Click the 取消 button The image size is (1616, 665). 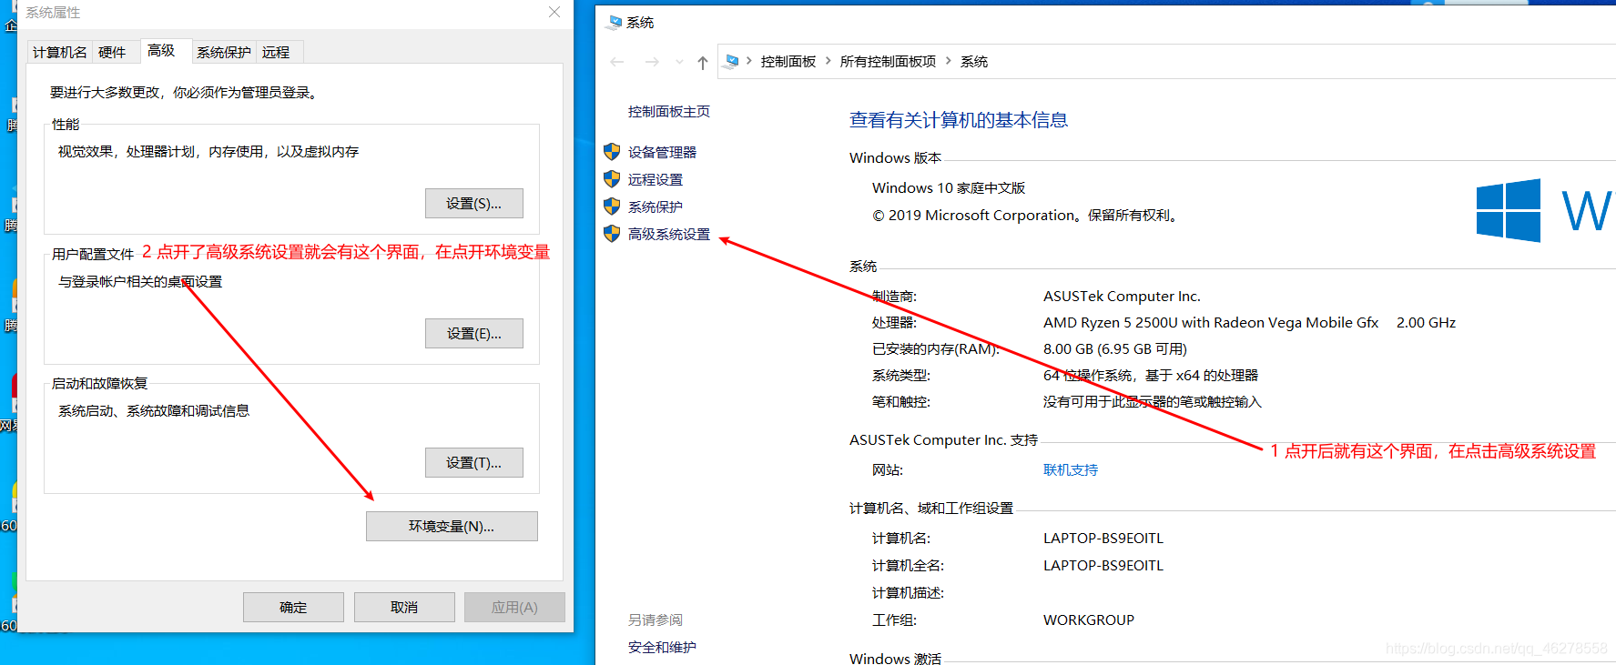coord(404,608)
